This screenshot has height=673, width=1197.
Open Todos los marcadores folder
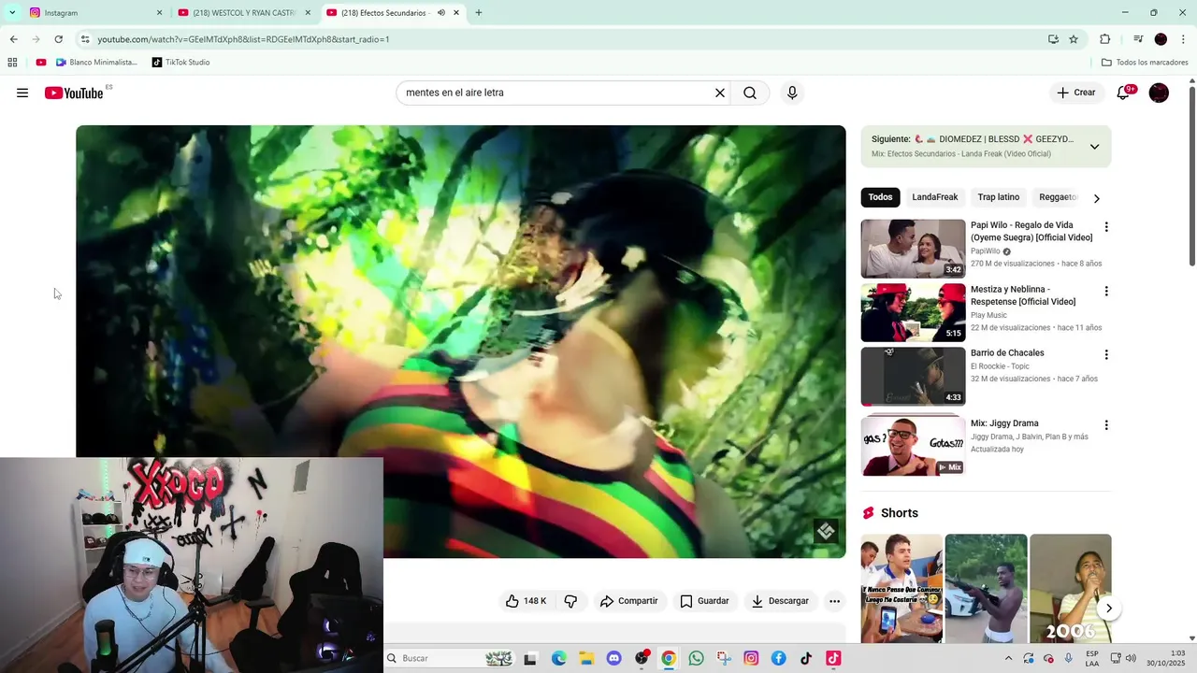[1145, 63]
